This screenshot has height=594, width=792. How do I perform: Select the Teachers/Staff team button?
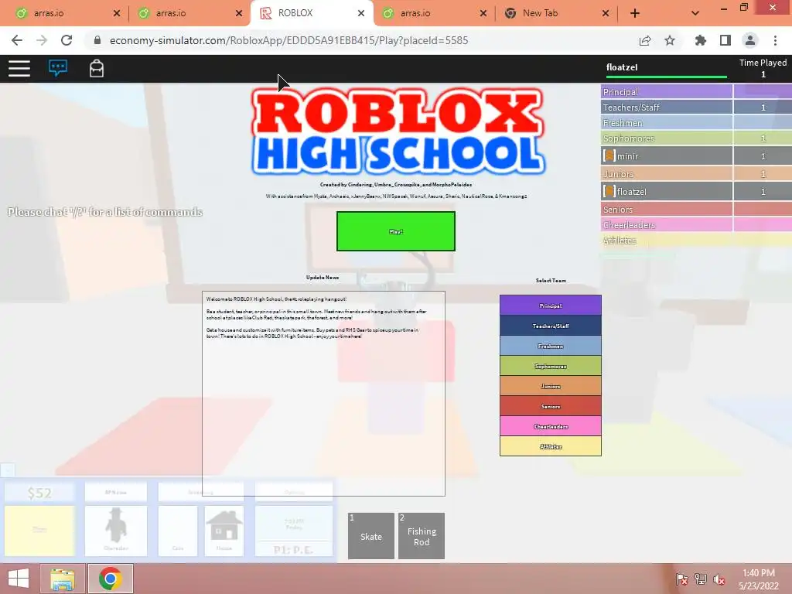click(x=551, y=326)
